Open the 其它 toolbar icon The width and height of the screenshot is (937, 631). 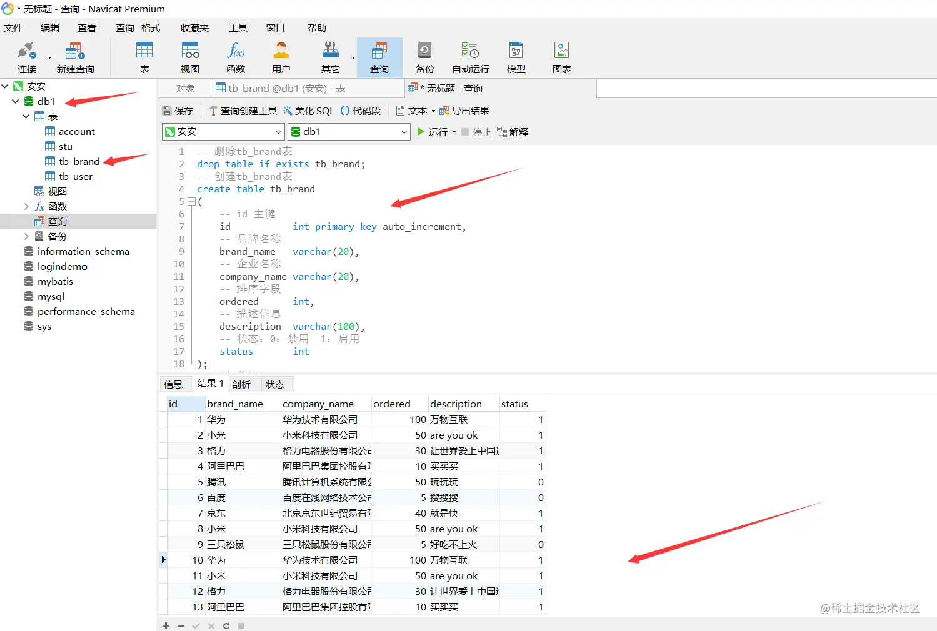coord(330,57)
